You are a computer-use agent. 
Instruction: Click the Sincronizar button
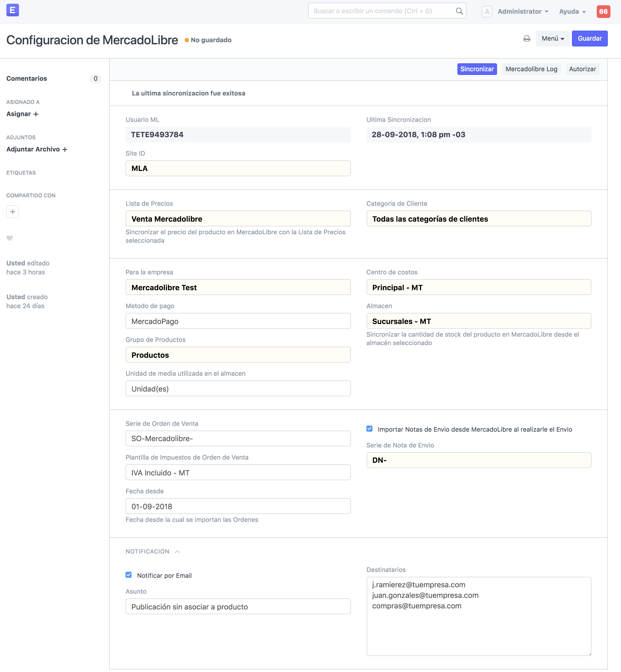pyautogui.click(x=477, y=69)
